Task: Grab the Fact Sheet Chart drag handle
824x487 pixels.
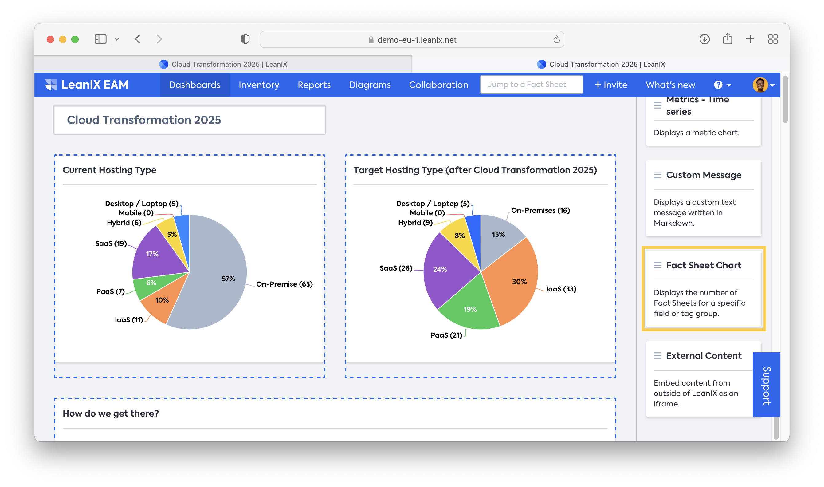Action: pyautogui.click(x=657, y=265)
